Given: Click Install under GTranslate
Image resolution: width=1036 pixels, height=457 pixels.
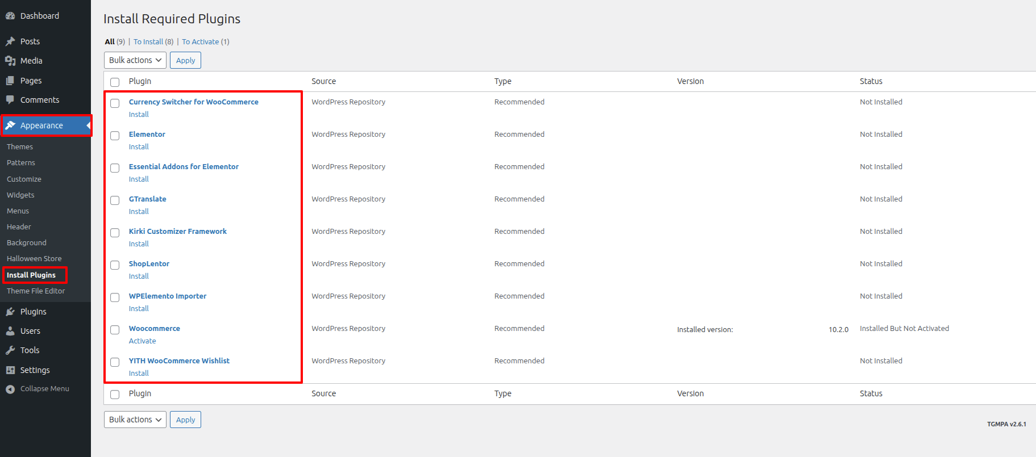Looking at the screenshot, I should [139, 211].
